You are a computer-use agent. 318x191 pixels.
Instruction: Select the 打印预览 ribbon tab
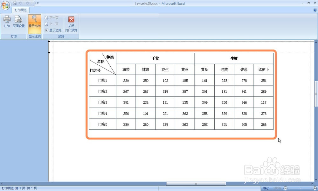point(20,10)
